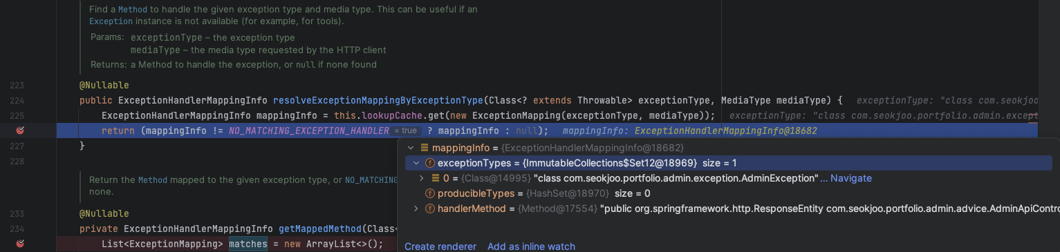Expand the element 0 Class@14995 node
Viewport: 1060px width, 252px height.
coord(422,178)
